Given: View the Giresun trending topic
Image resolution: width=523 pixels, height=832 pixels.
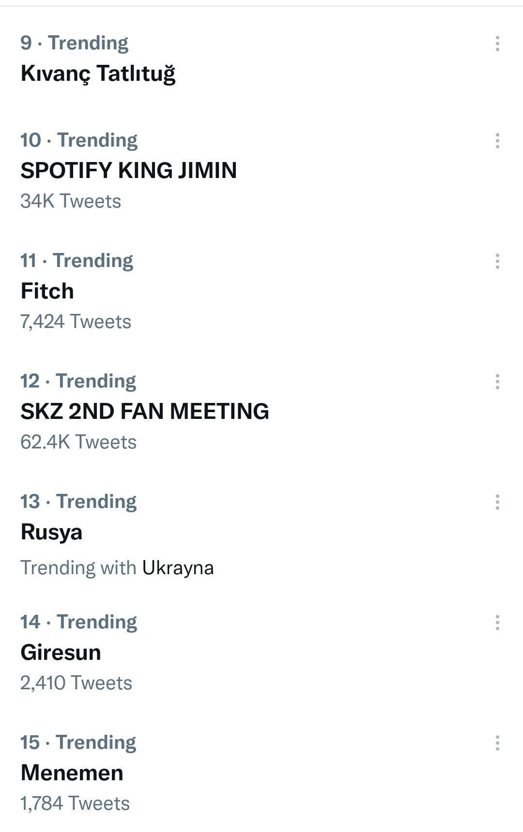Looking at the screenshot, I should click(x=61, y=653).
